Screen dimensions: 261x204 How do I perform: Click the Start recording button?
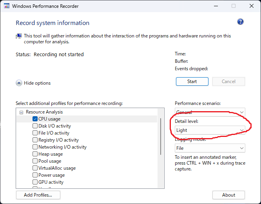[192, 82]
